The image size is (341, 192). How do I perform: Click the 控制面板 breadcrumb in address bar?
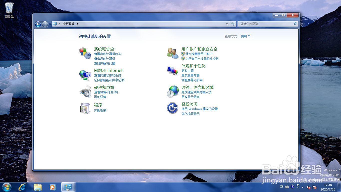tap(68, 24)
